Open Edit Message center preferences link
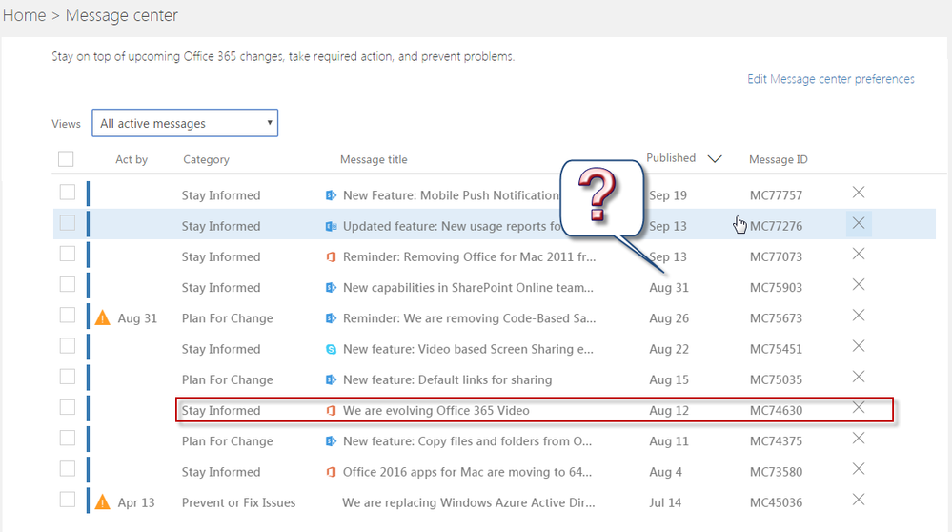The image size is (952, 532). pyautogui.click(x=831, y=79)
